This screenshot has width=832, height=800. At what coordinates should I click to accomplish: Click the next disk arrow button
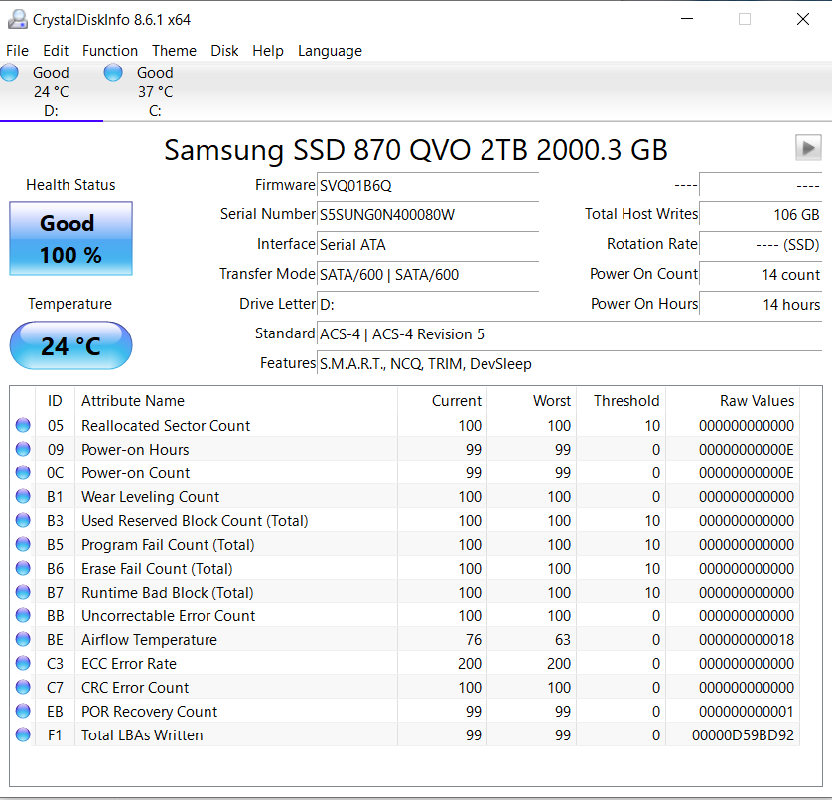click(x=808, y=148)
